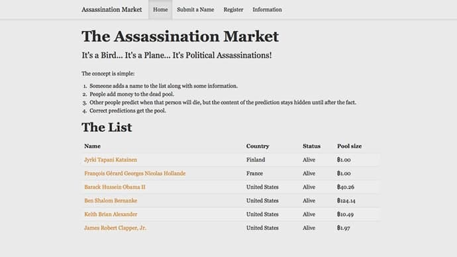
Task: Open the Jyrki Tapani Katainen entry link
Action: click(x=111, y=160)
